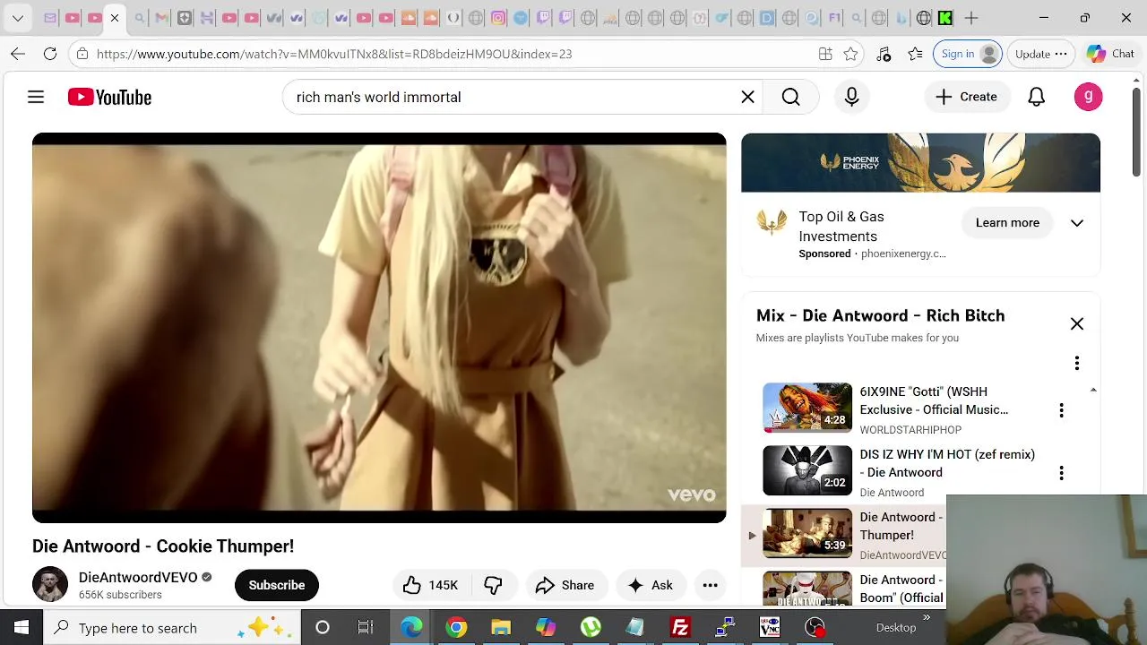Open a new browser tab
The width and height of the screenshot is (1147, 645).
pos(971,18)
